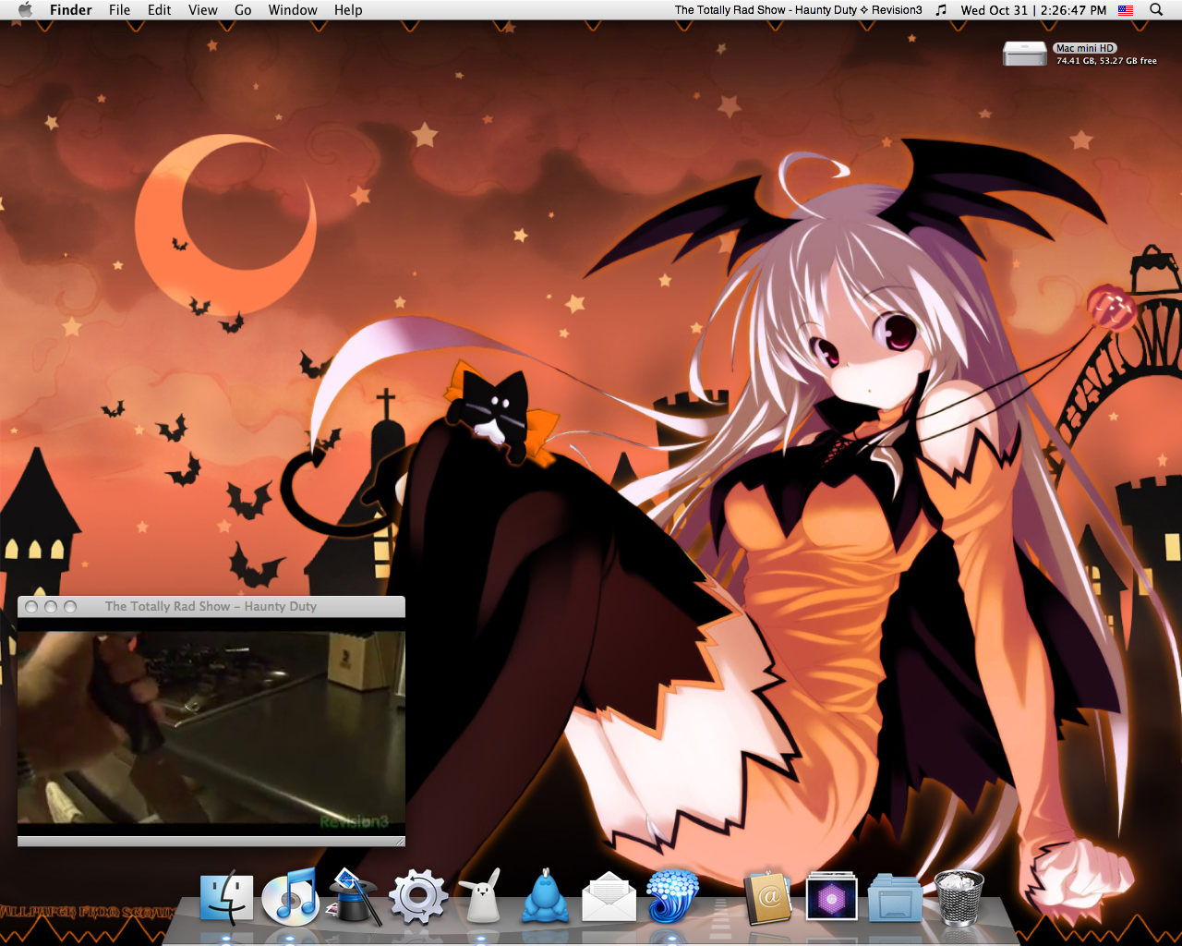Open the Apple menu
Screen dimensions: 1182x946
tap(25, 10)
